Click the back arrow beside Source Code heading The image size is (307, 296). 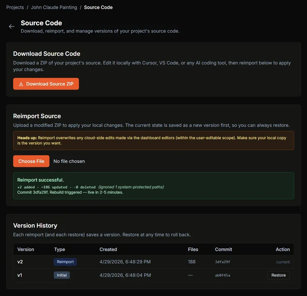[12, 26]
